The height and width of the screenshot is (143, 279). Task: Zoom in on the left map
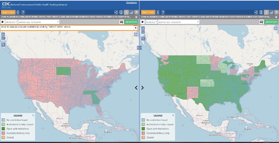(x=3, y=34)
